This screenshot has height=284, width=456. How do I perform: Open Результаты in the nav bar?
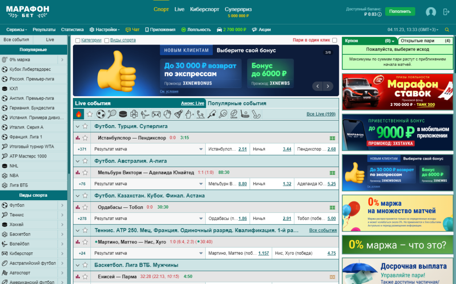tap(44, 30)
